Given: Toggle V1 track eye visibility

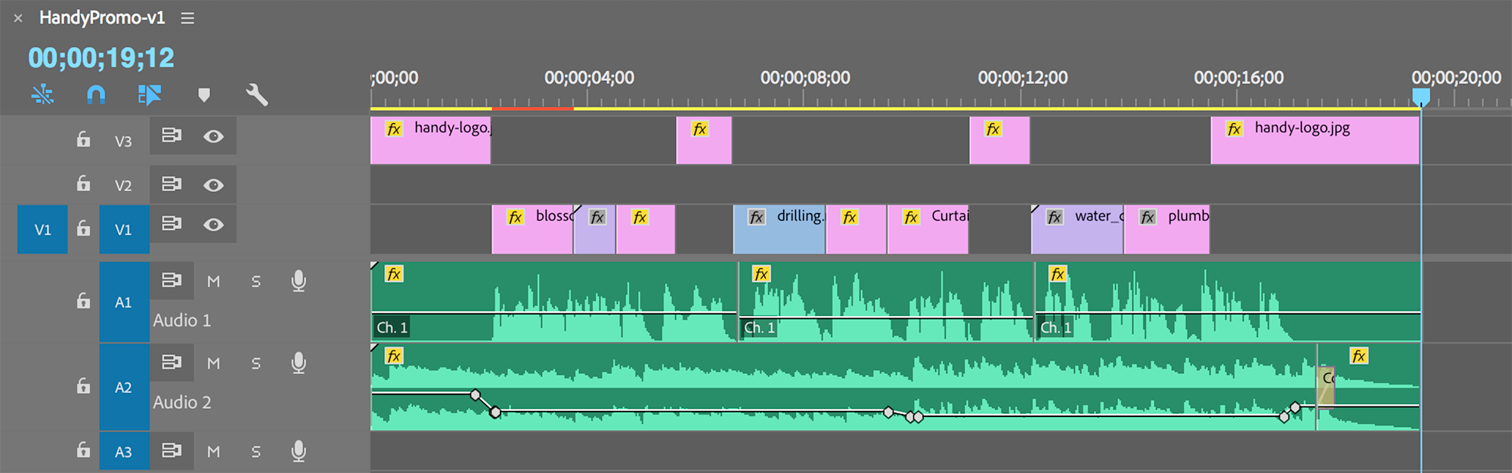Looking at the screenshot, I should tap(214, 224).
